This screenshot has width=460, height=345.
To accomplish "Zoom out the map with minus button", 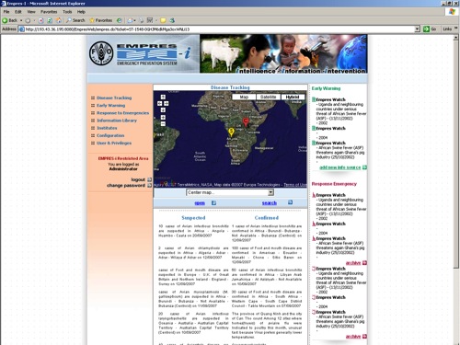I will [x=163, y=124].
